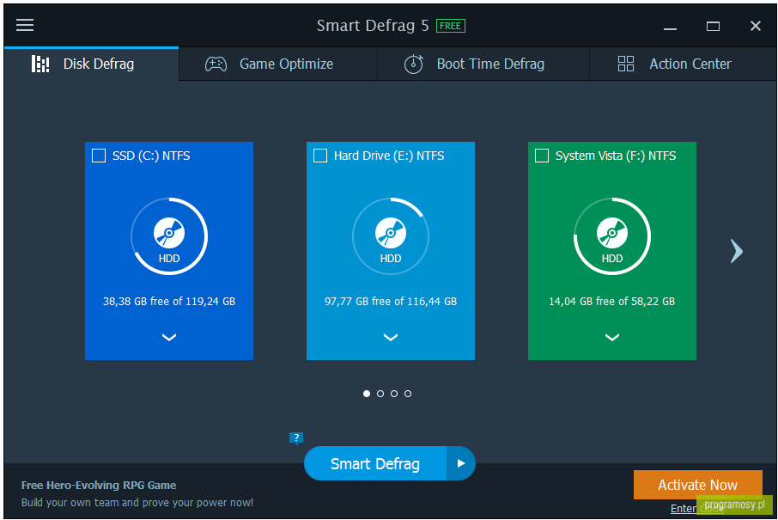Click the '38,38 GB free of 119,24 GB' text
This screenshot has width=778, height=520.
point(169,302)
